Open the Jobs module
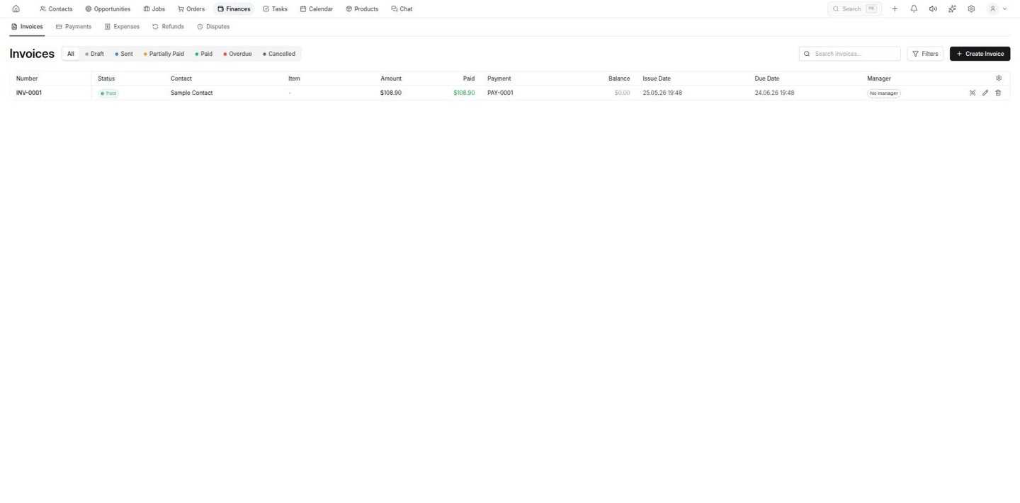The width and height of the screenshot is (1020, 503). pyautogui.click(x=154, y=9)
